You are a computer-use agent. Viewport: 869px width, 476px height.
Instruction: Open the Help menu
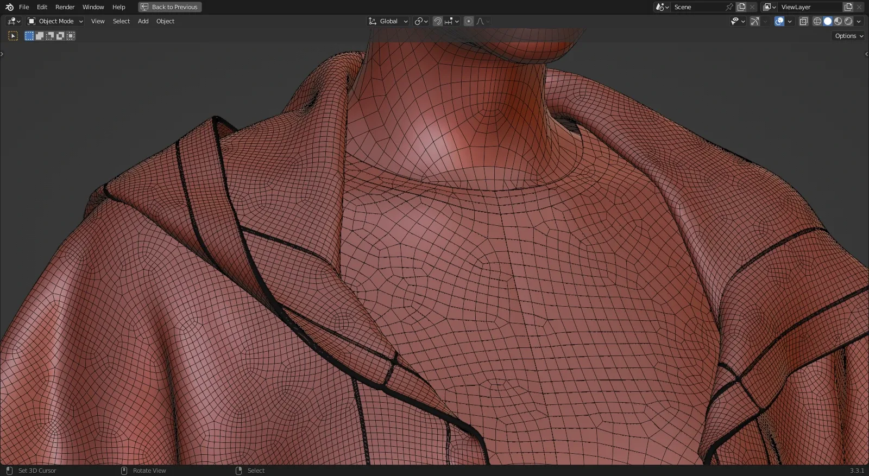click(118, 7)
